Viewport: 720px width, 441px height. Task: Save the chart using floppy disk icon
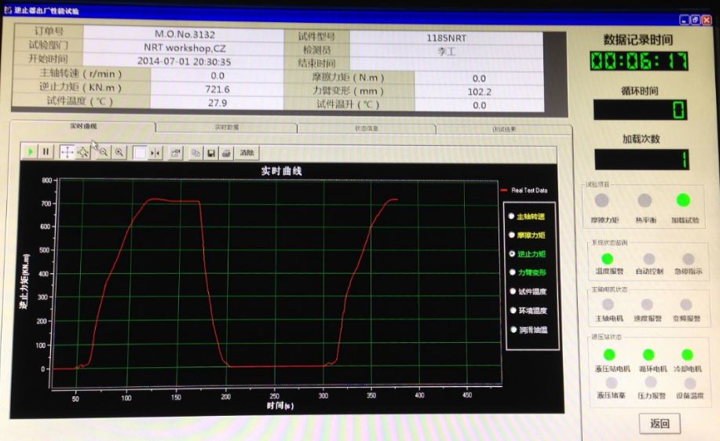coord(211,152)
